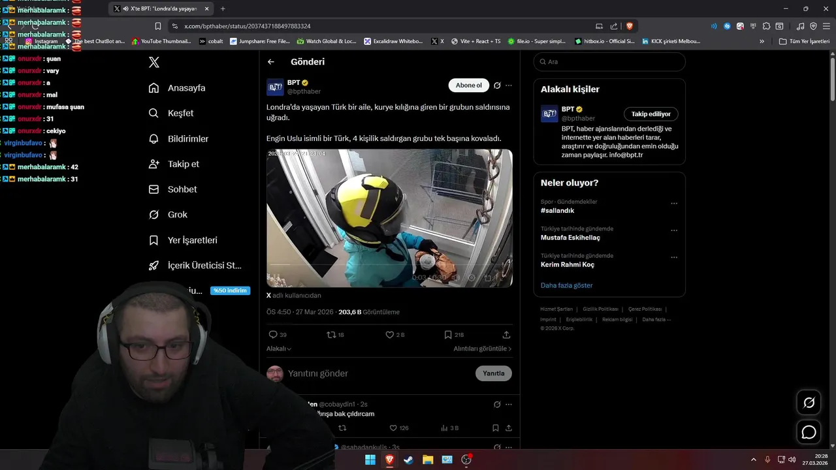Image resolution: width=836 pixels, height=470 pixels.
Task: Expand the Alakalı sort dropdown
Action: pyautogui.click(x=279, y=349)
